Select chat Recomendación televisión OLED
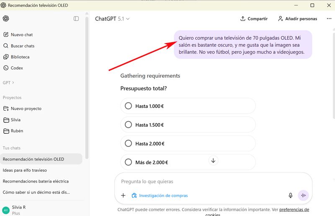The width and height of the screenshot is (335, 216). (x=41, y=159)
